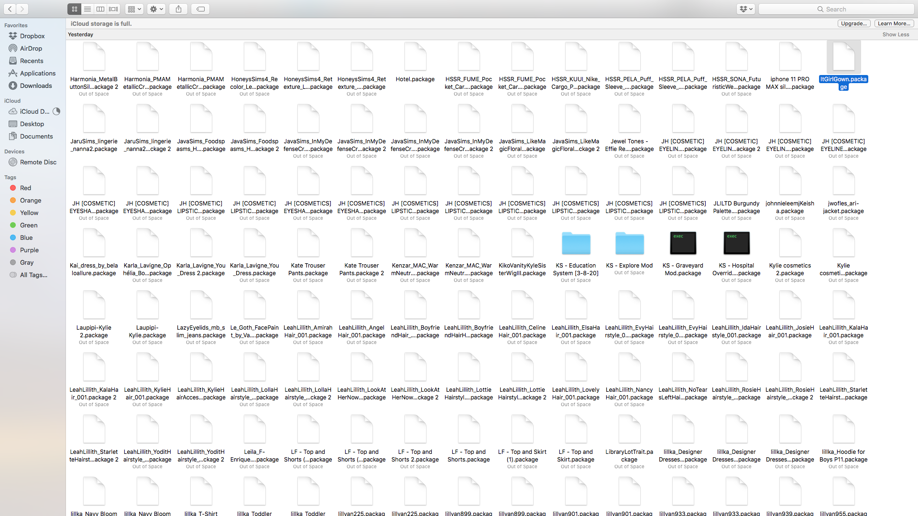The height and width of the screenshot is (516, 918).
Task: Click the Upgrade... button
Action: click(853, 23)
